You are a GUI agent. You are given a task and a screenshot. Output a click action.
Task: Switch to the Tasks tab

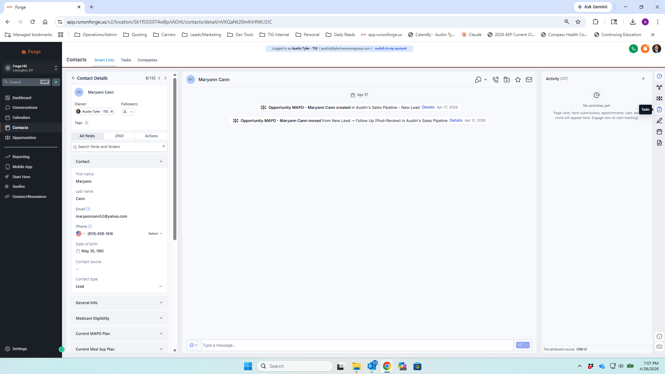coord(126,60)
